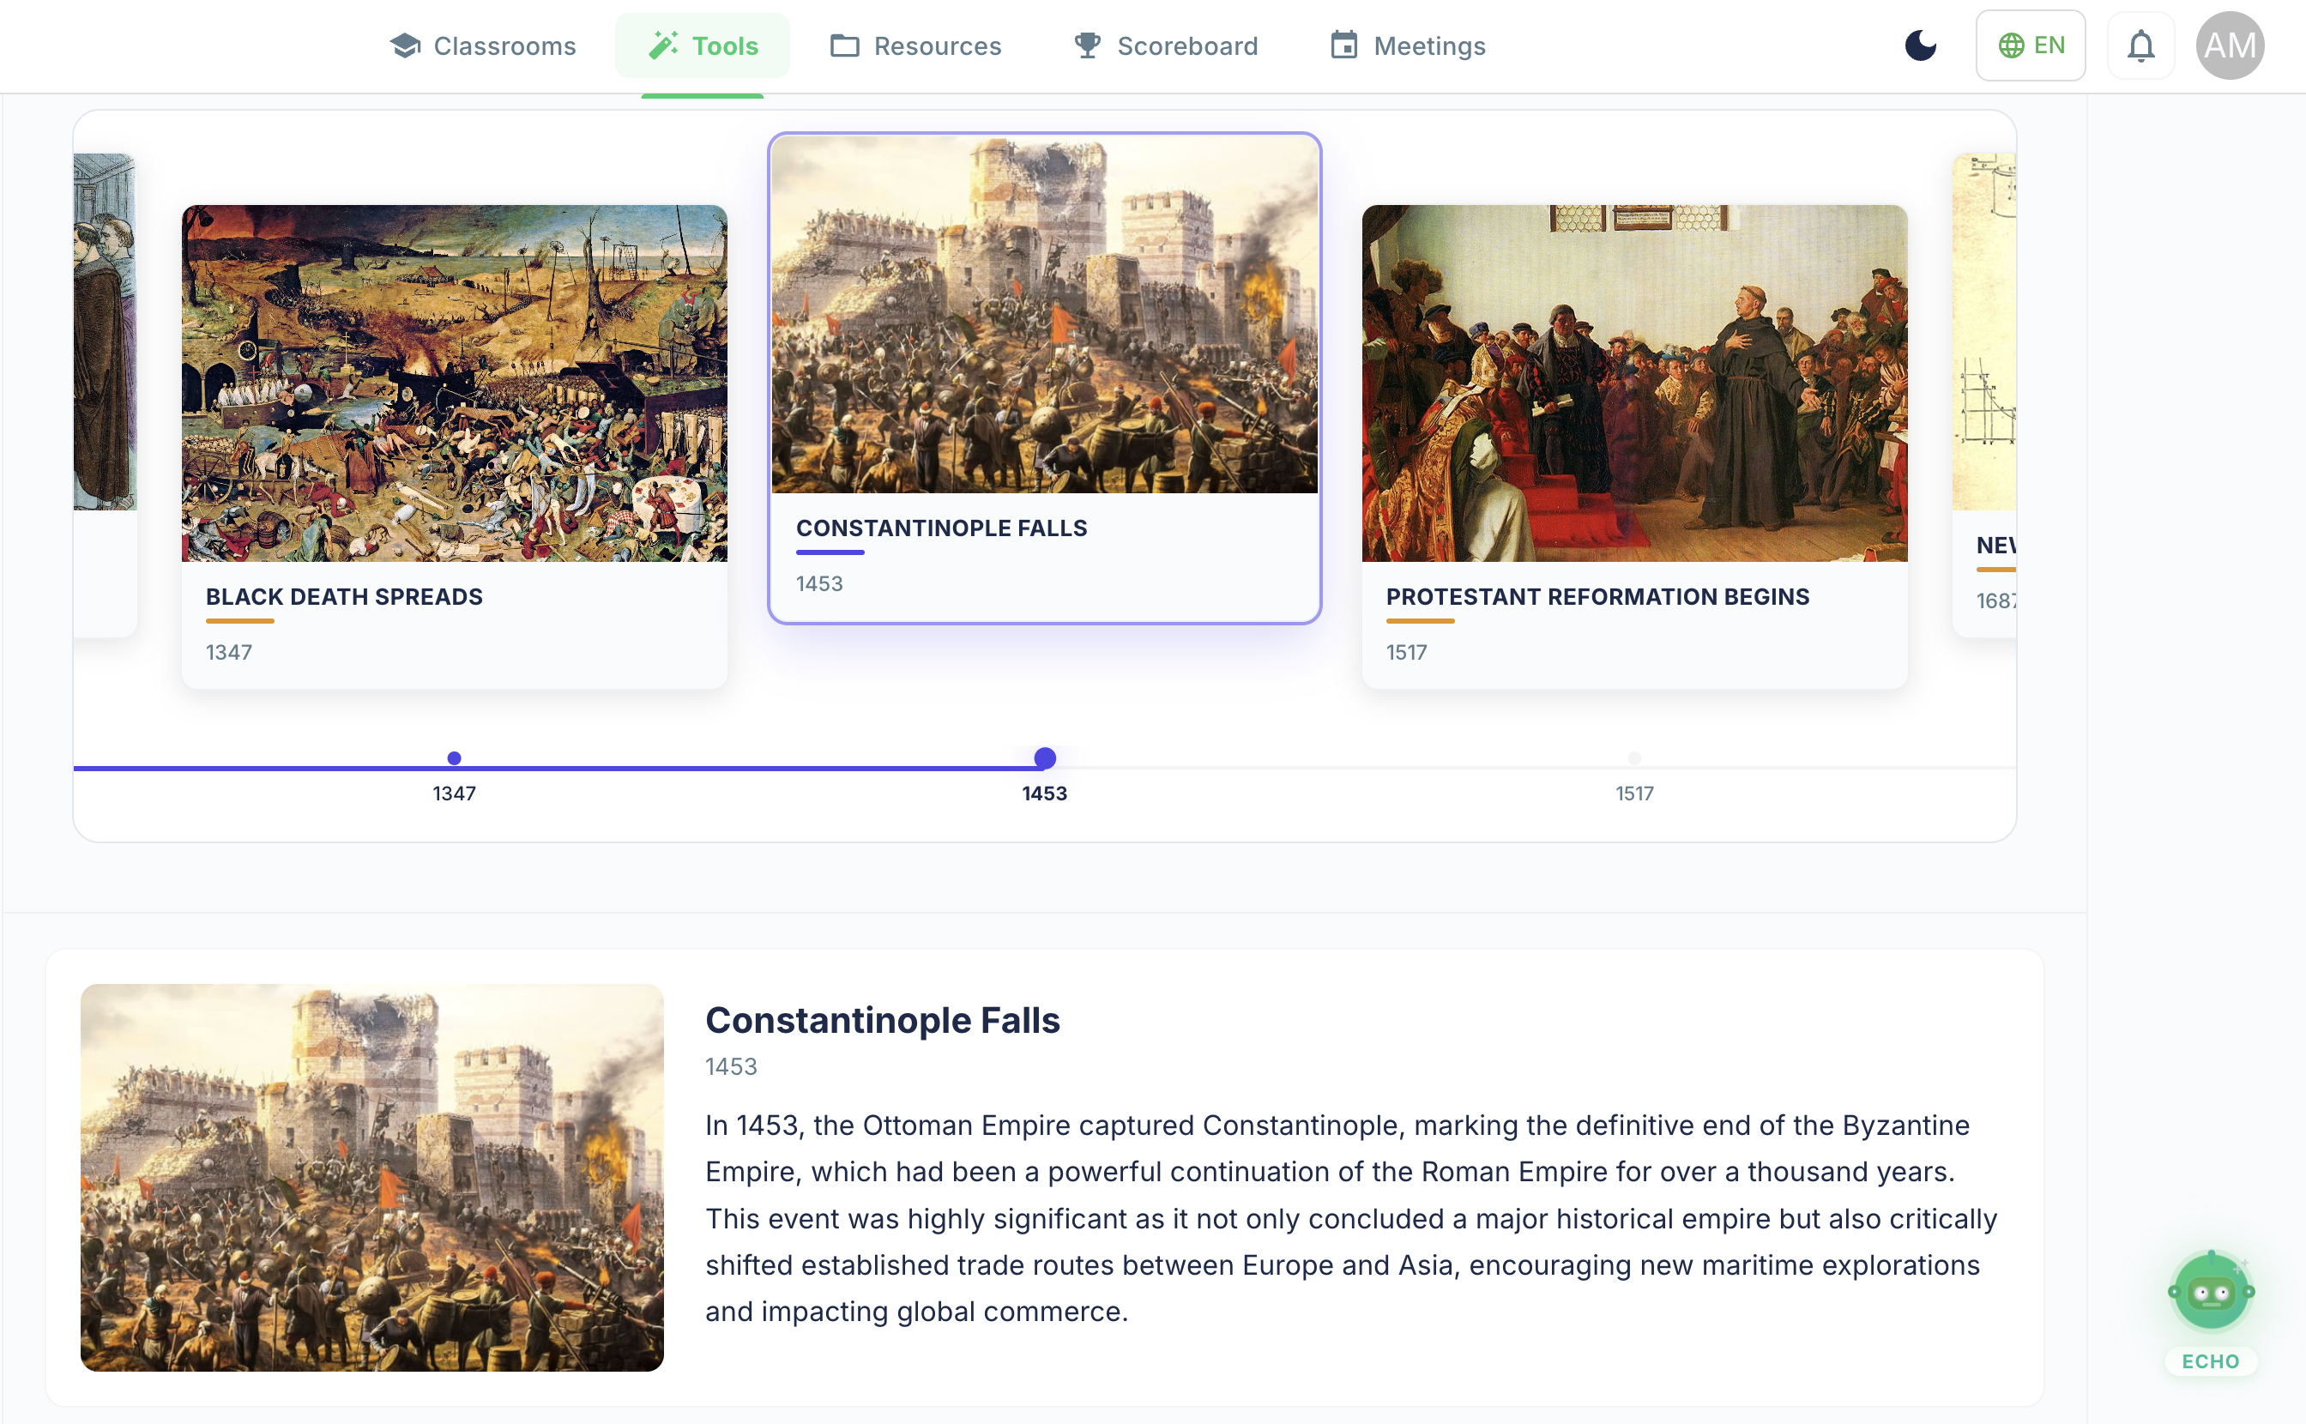Open the ECHO chatbot assistant
Image resolution: width=2306 pixels, height=1424 pixels.
(2210, 1290)
